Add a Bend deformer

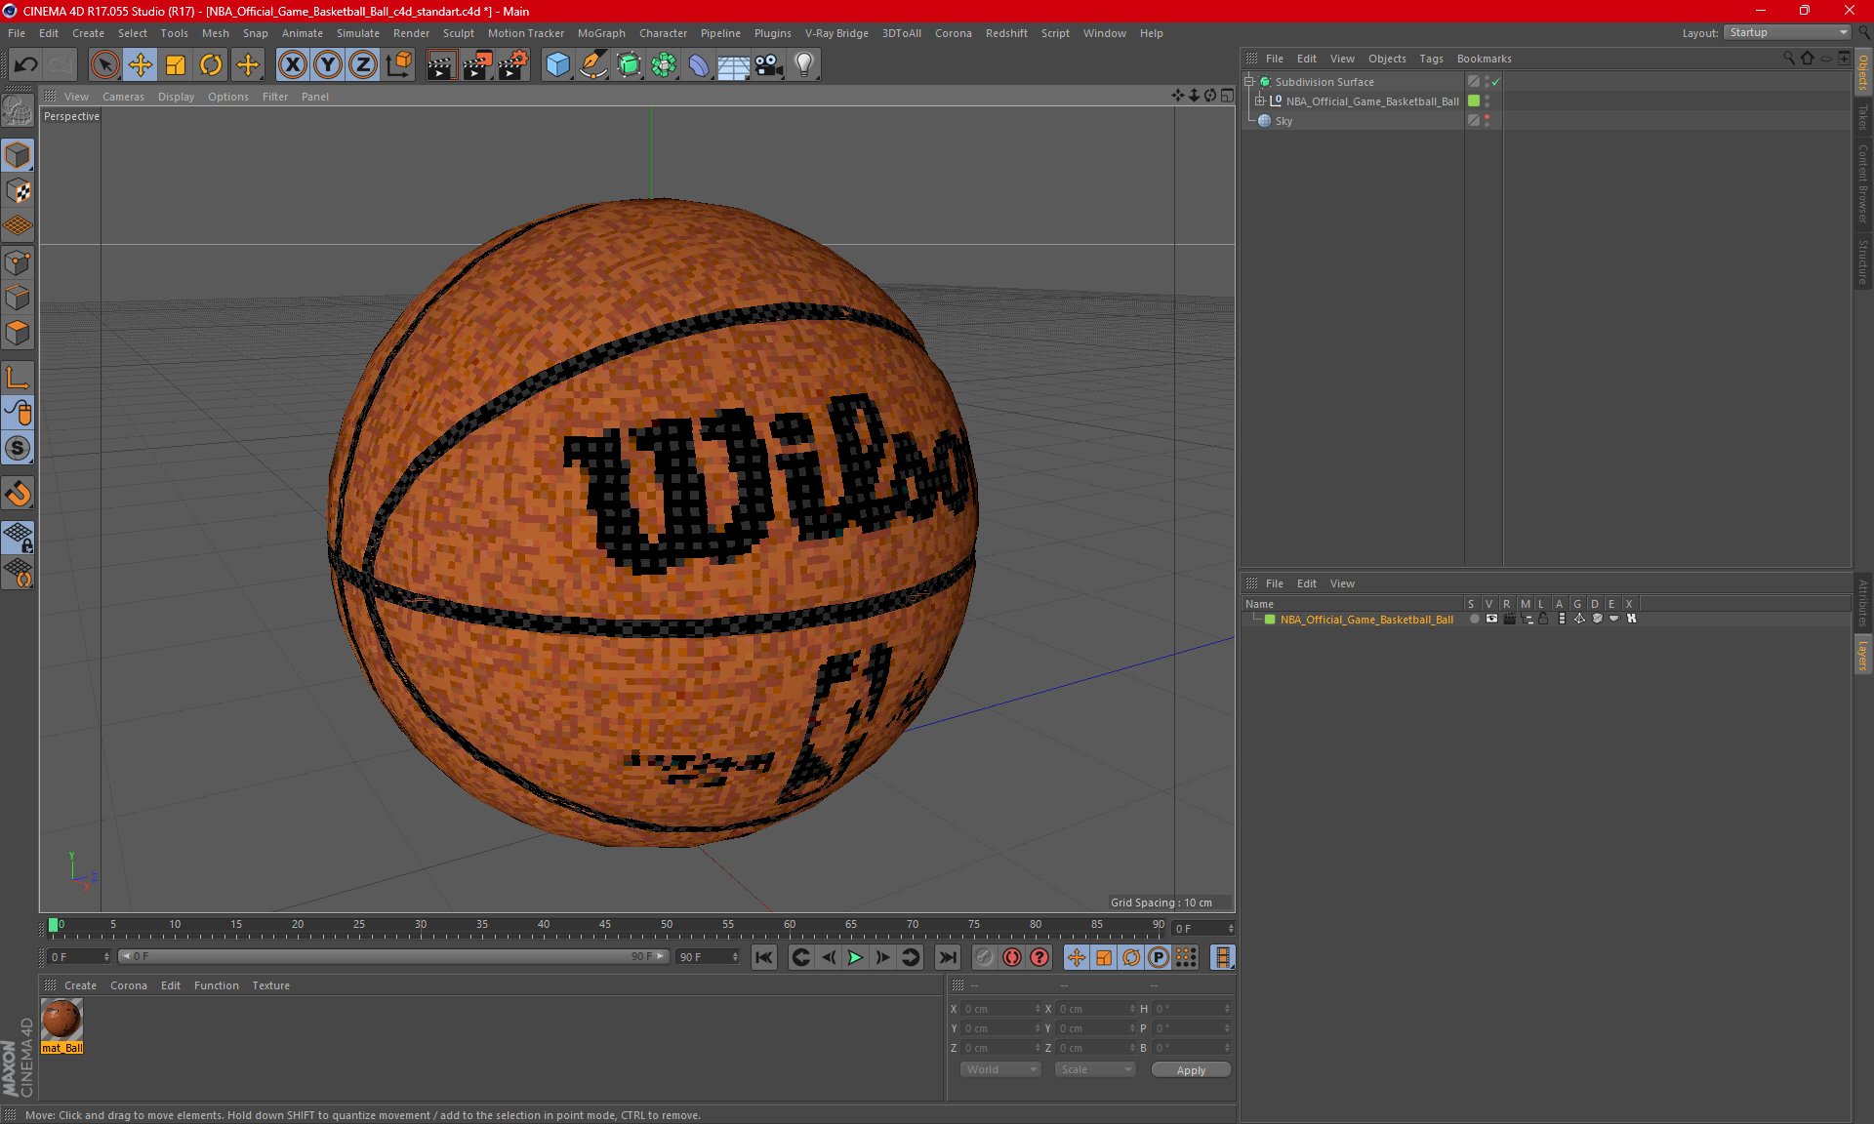(699, 65)
